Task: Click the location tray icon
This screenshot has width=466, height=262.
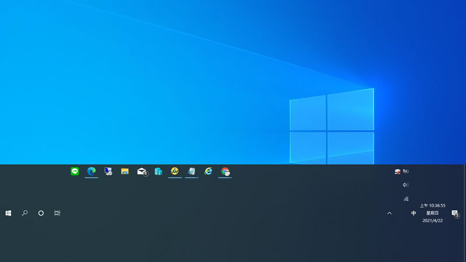Action: [x=405, y=171]
